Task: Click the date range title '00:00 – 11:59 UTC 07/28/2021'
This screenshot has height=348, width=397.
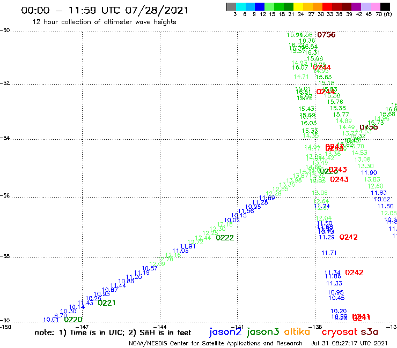Action: (x=105, y=10)
